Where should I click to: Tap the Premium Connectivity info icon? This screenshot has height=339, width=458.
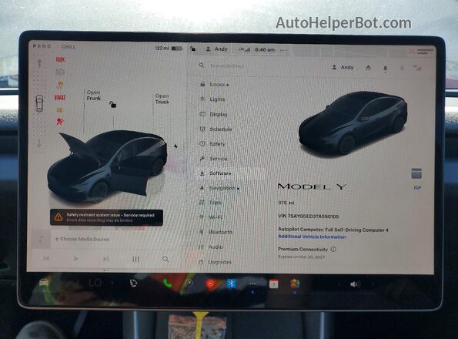click(333, 250)
